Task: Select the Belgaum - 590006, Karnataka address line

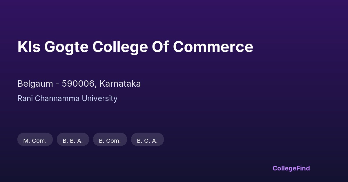Action: (x=79, y=84)
